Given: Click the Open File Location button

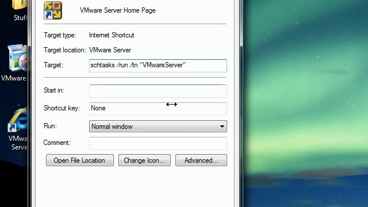Looking at the screenshot, I should coord(80,160).
